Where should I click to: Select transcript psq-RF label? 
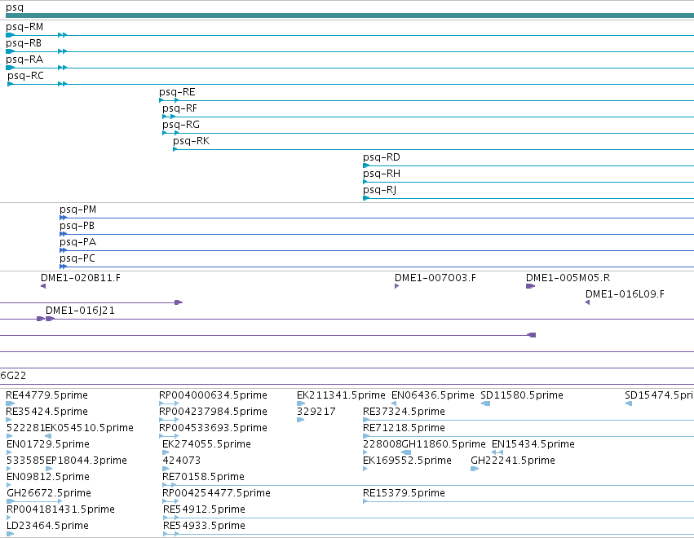tap(179, 109)
